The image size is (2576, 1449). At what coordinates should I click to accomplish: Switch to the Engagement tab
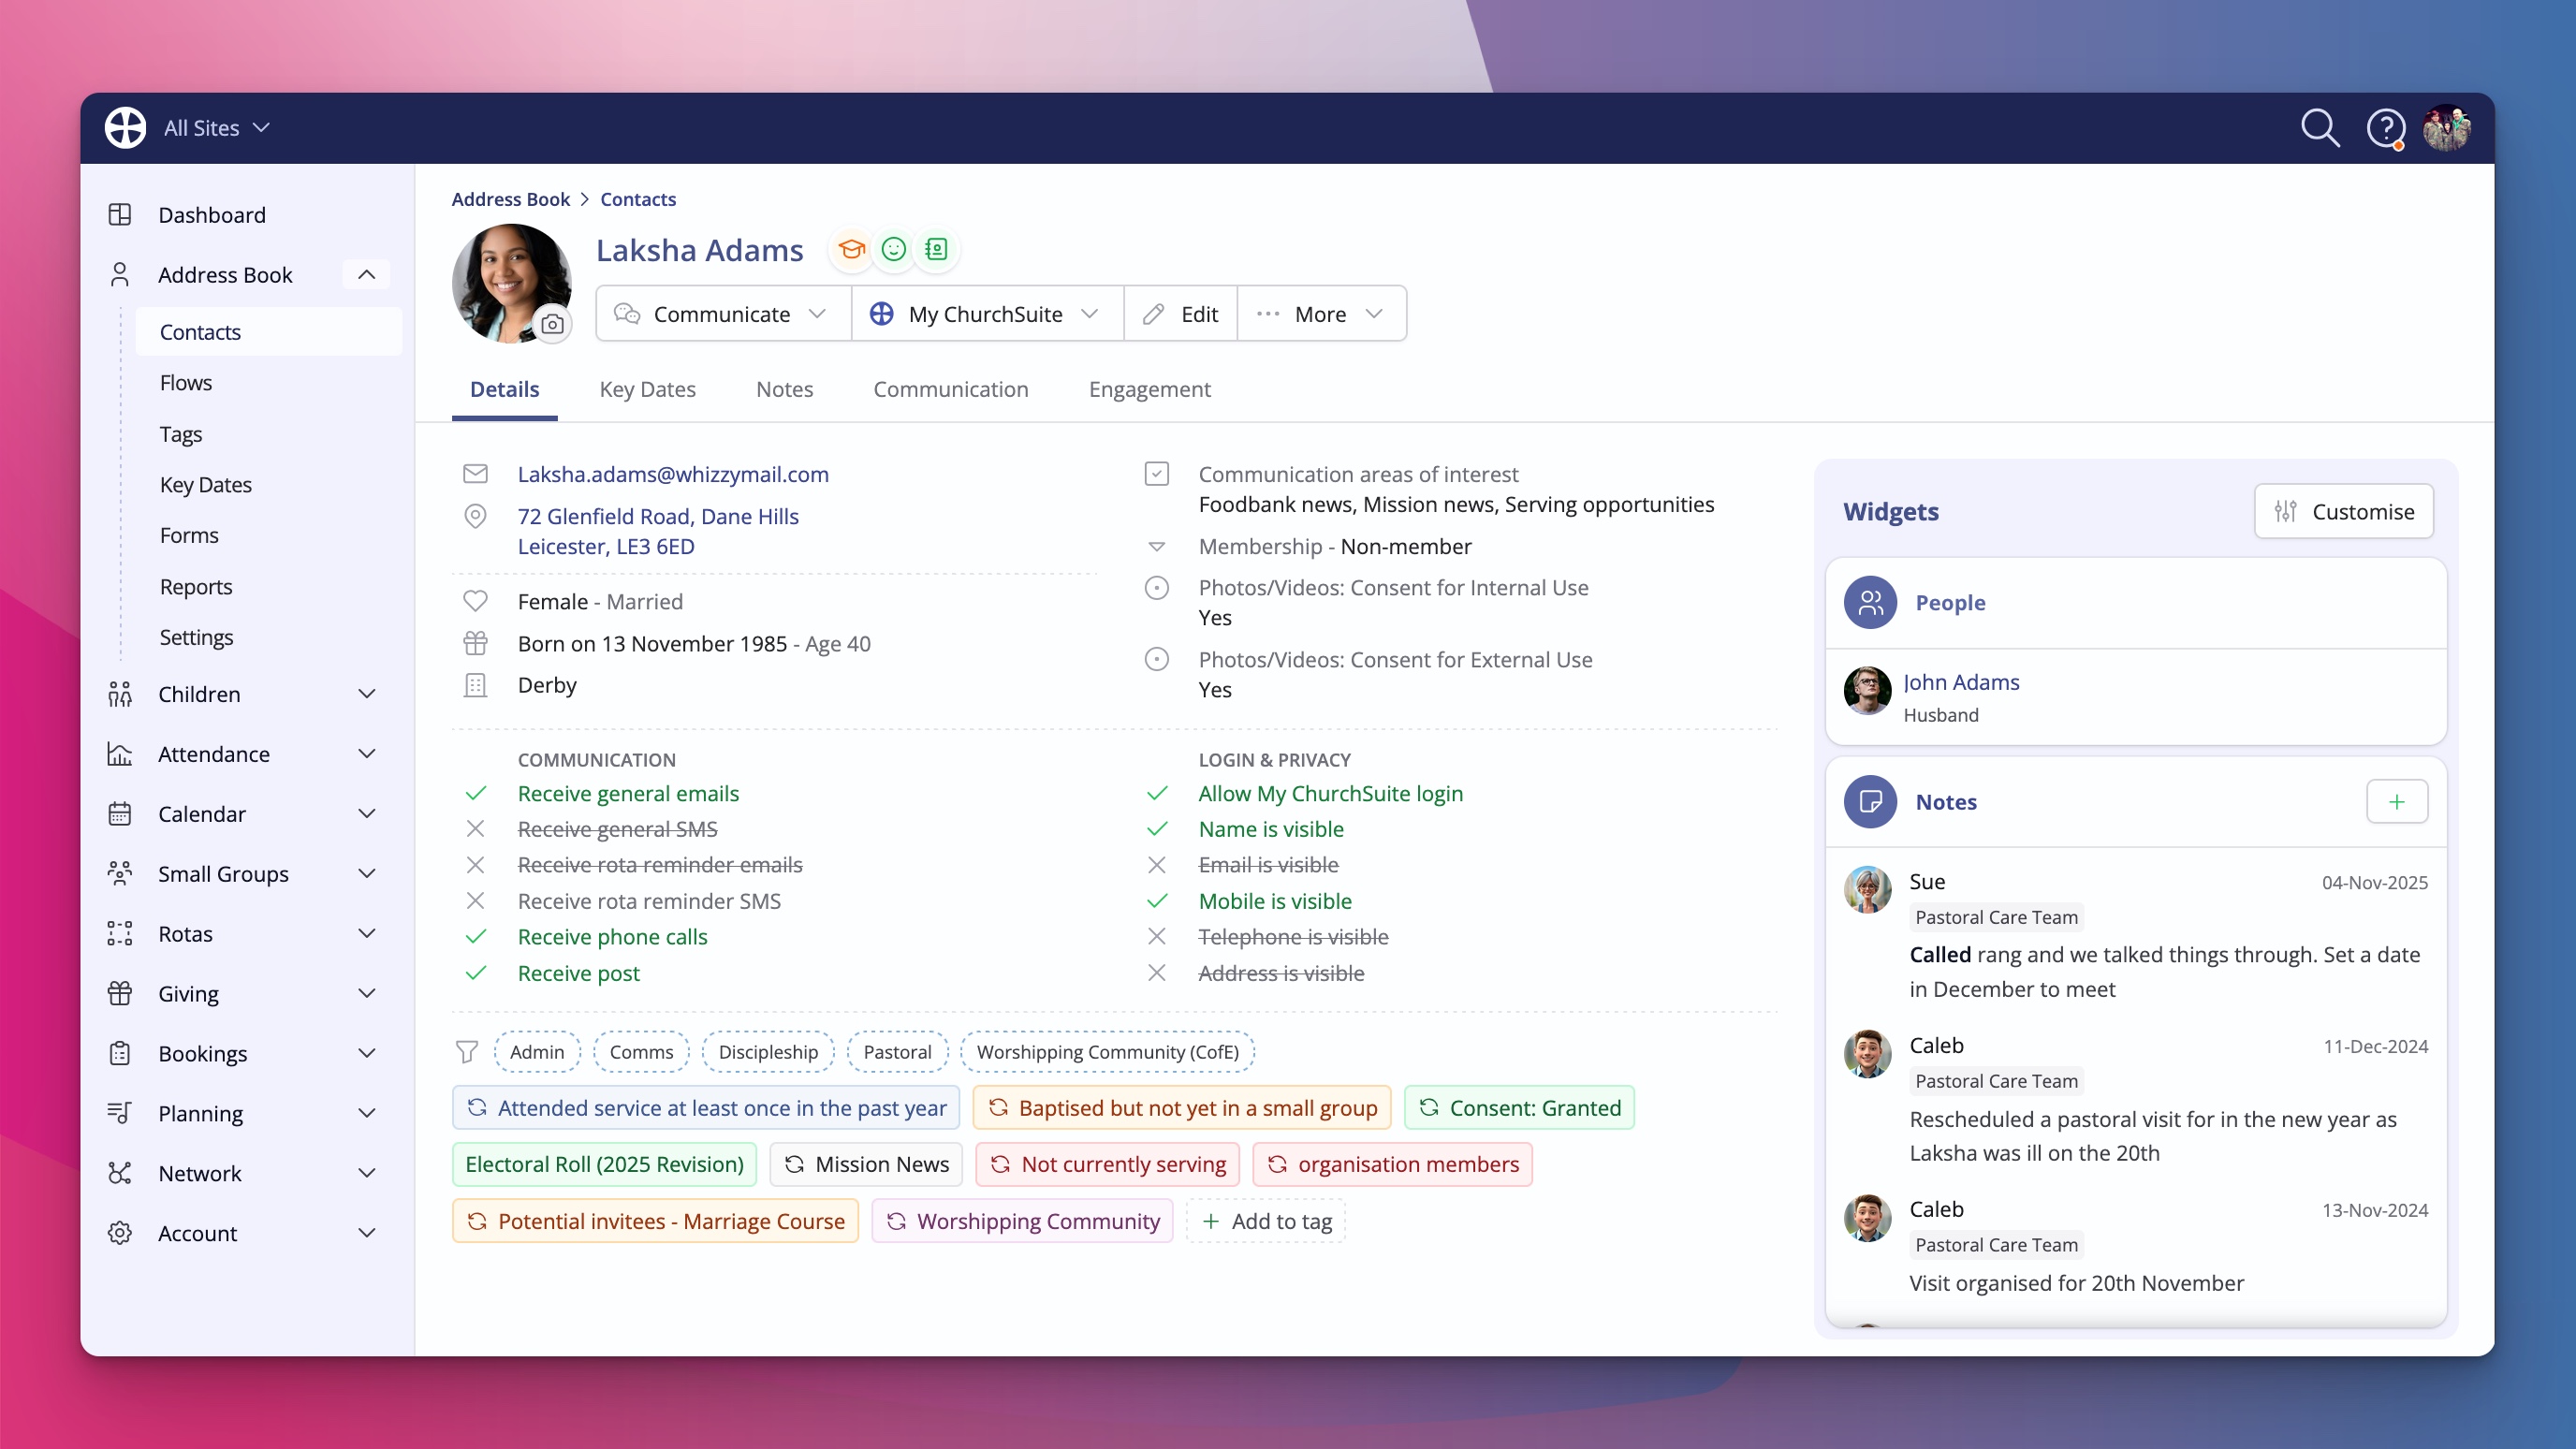coord(1149,389)
